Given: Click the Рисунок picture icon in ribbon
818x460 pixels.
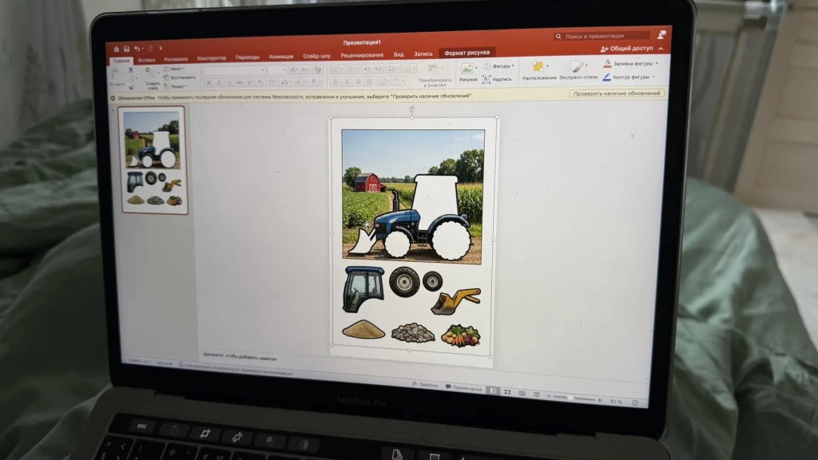Looking at the screenshot, I should (x=468, y=69).
